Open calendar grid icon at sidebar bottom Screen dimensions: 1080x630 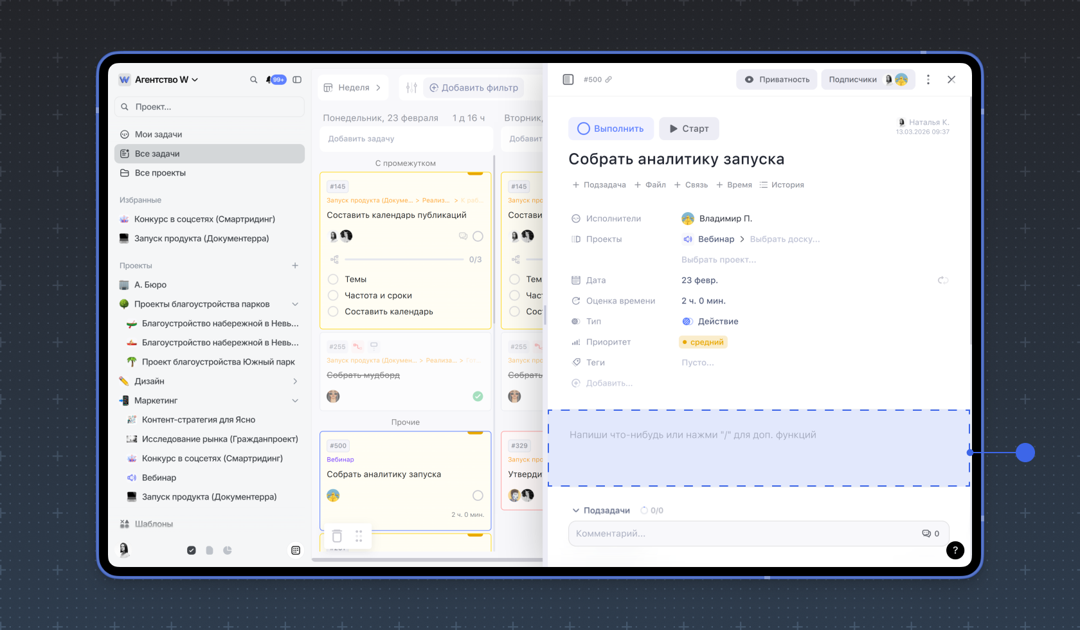pyautogui.click(x=296, y=550)
